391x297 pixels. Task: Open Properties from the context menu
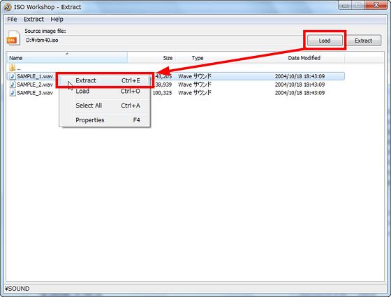[x=105, y=120]
